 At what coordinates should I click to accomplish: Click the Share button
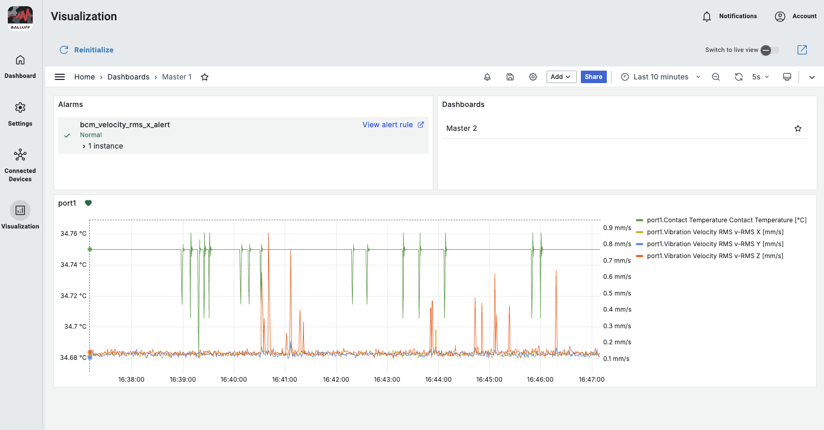tap(593, 77)
